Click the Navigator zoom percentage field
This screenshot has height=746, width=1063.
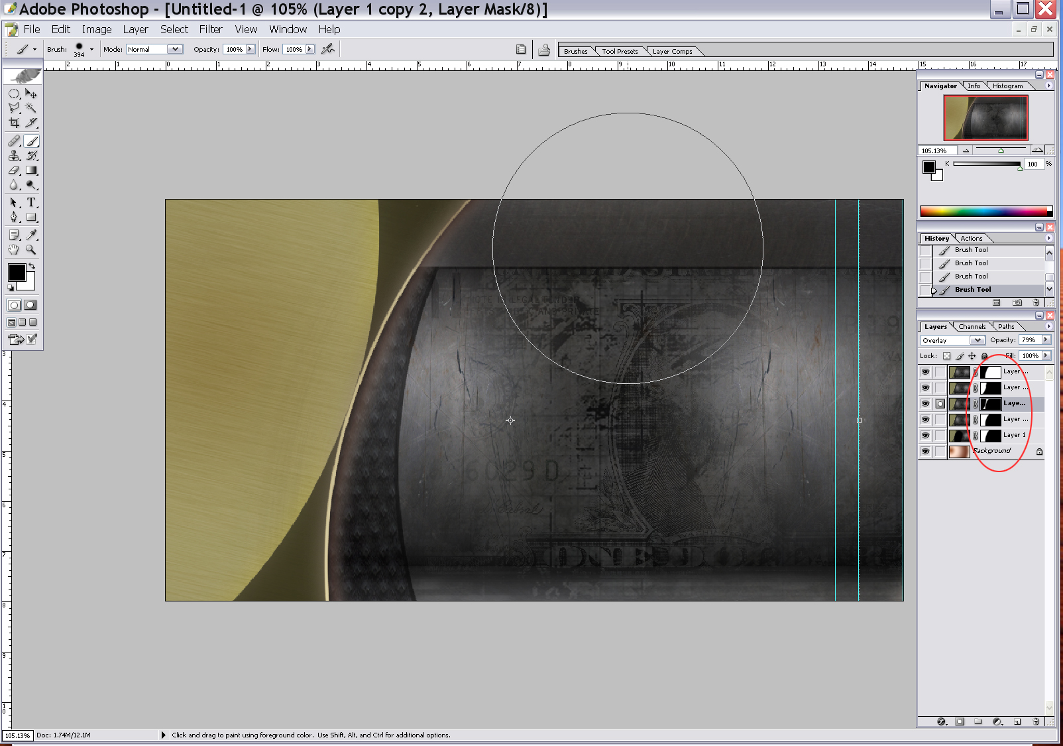point(936,151)
